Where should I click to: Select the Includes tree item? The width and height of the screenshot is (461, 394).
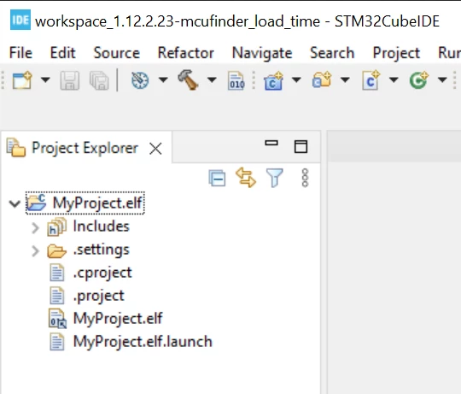click(x=101, y=226)
